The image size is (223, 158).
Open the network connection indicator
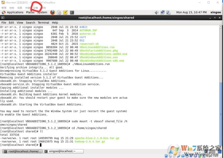163,12
